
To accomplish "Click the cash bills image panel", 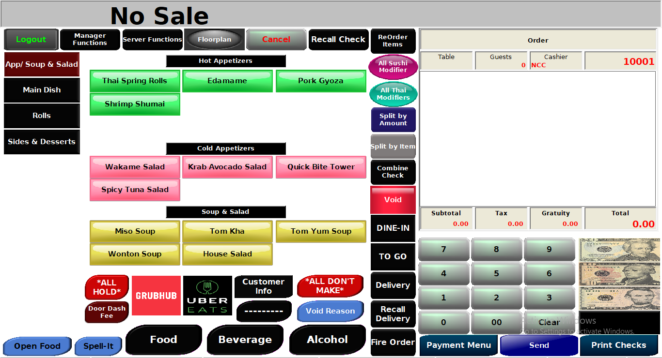I will tap(619, 273).
